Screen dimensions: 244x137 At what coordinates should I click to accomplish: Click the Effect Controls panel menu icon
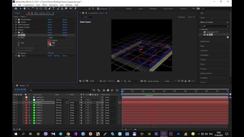click(x=53, y=13)
